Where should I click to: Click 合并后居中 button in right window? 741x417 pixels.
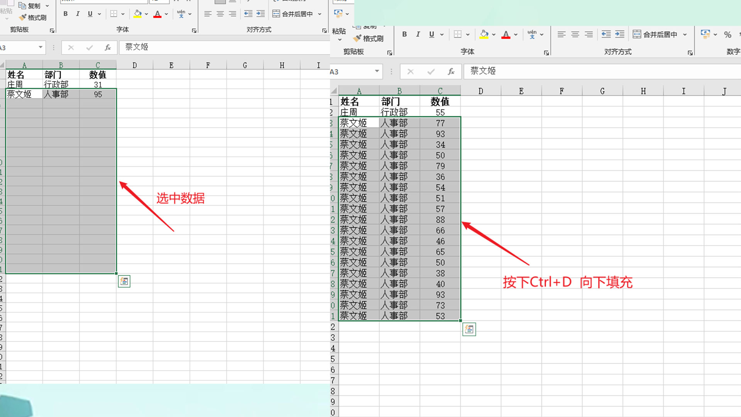pos(655,34)
